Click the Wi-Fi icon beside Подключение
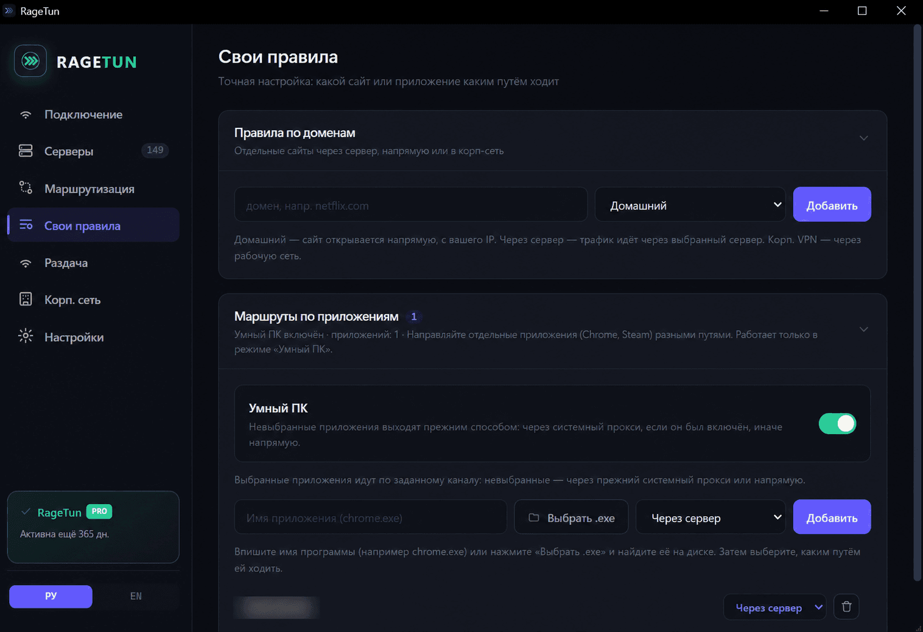923x632 pixels. pos(26,114)
